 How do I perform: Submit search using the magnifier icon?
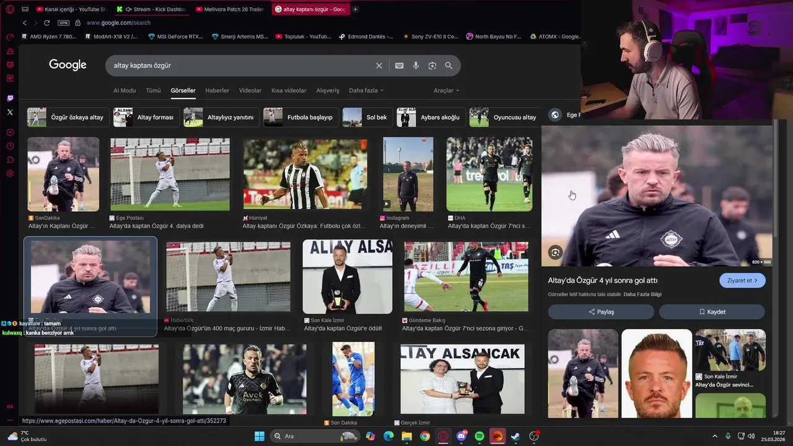(449, 66)
